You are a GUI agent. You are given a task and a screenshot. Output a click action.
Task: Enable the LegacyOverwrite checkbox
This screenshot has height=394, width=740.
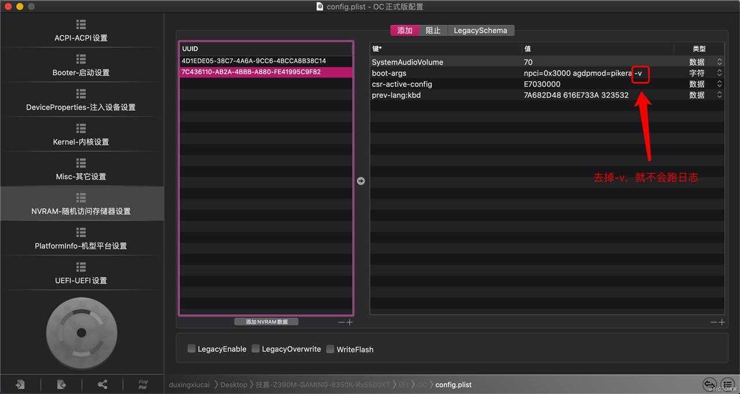point(256,349)
